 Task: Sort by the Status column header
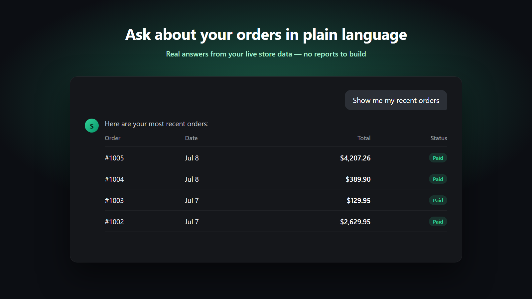[439, 138]
